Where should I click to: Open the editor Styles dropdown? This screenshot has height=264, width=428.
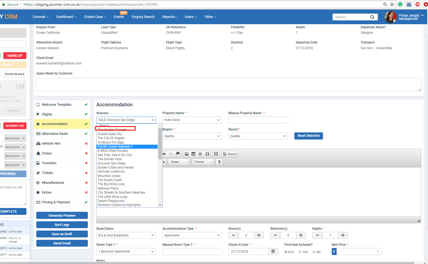(179, 162)
